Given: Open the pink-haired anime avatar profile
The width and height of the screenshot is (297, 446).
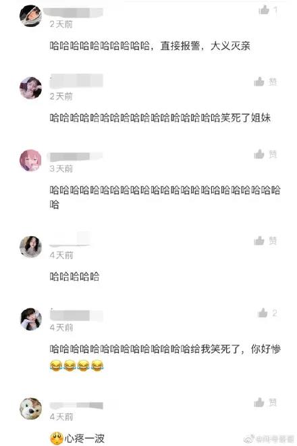Looking at the screenshot, I should coord(31,160).
